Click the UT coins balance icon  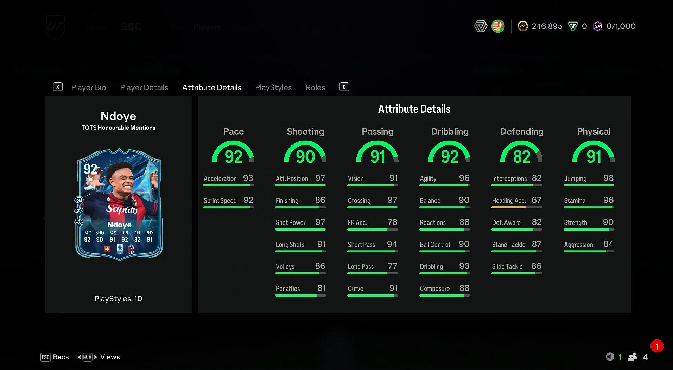coord(522,26)
